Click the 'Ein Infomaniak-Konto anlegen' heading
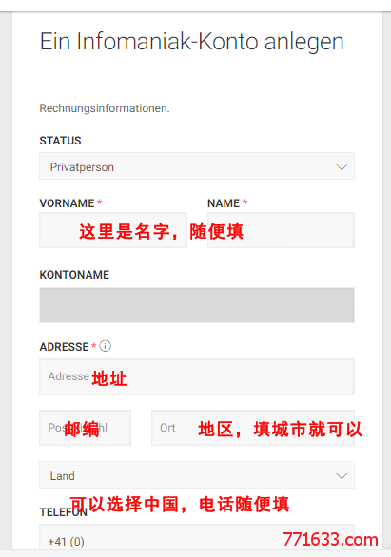391x557 pixels. coord(192,42)
